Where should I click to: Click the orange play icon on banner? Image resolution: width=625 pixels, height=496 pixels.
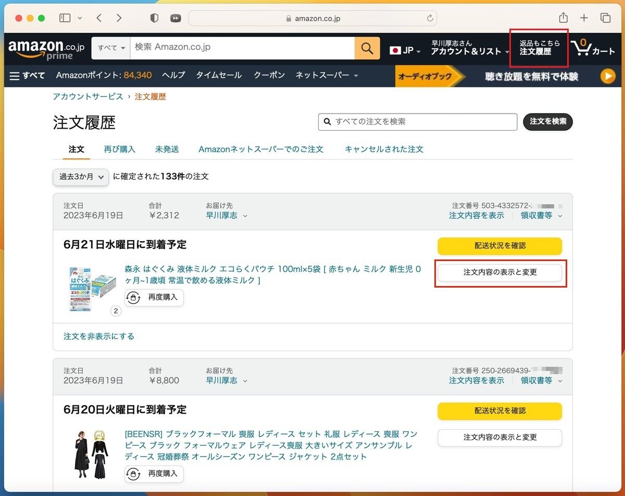click(x=607, y=77)
